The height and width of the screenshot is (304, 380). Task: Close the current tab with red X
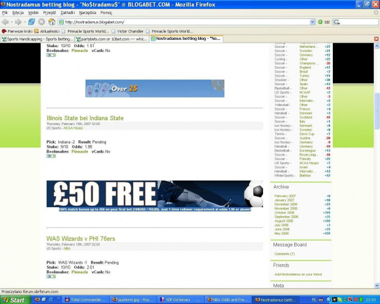(376, 39)
